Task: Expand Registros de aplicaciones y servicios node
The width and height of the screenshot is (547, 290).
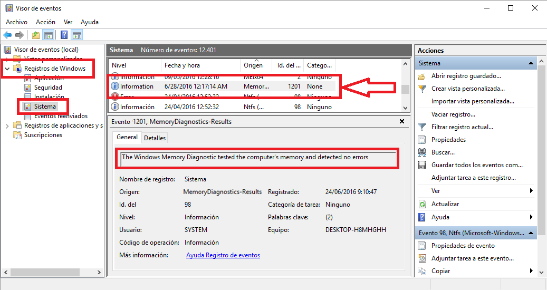Action: coord(7,126)
